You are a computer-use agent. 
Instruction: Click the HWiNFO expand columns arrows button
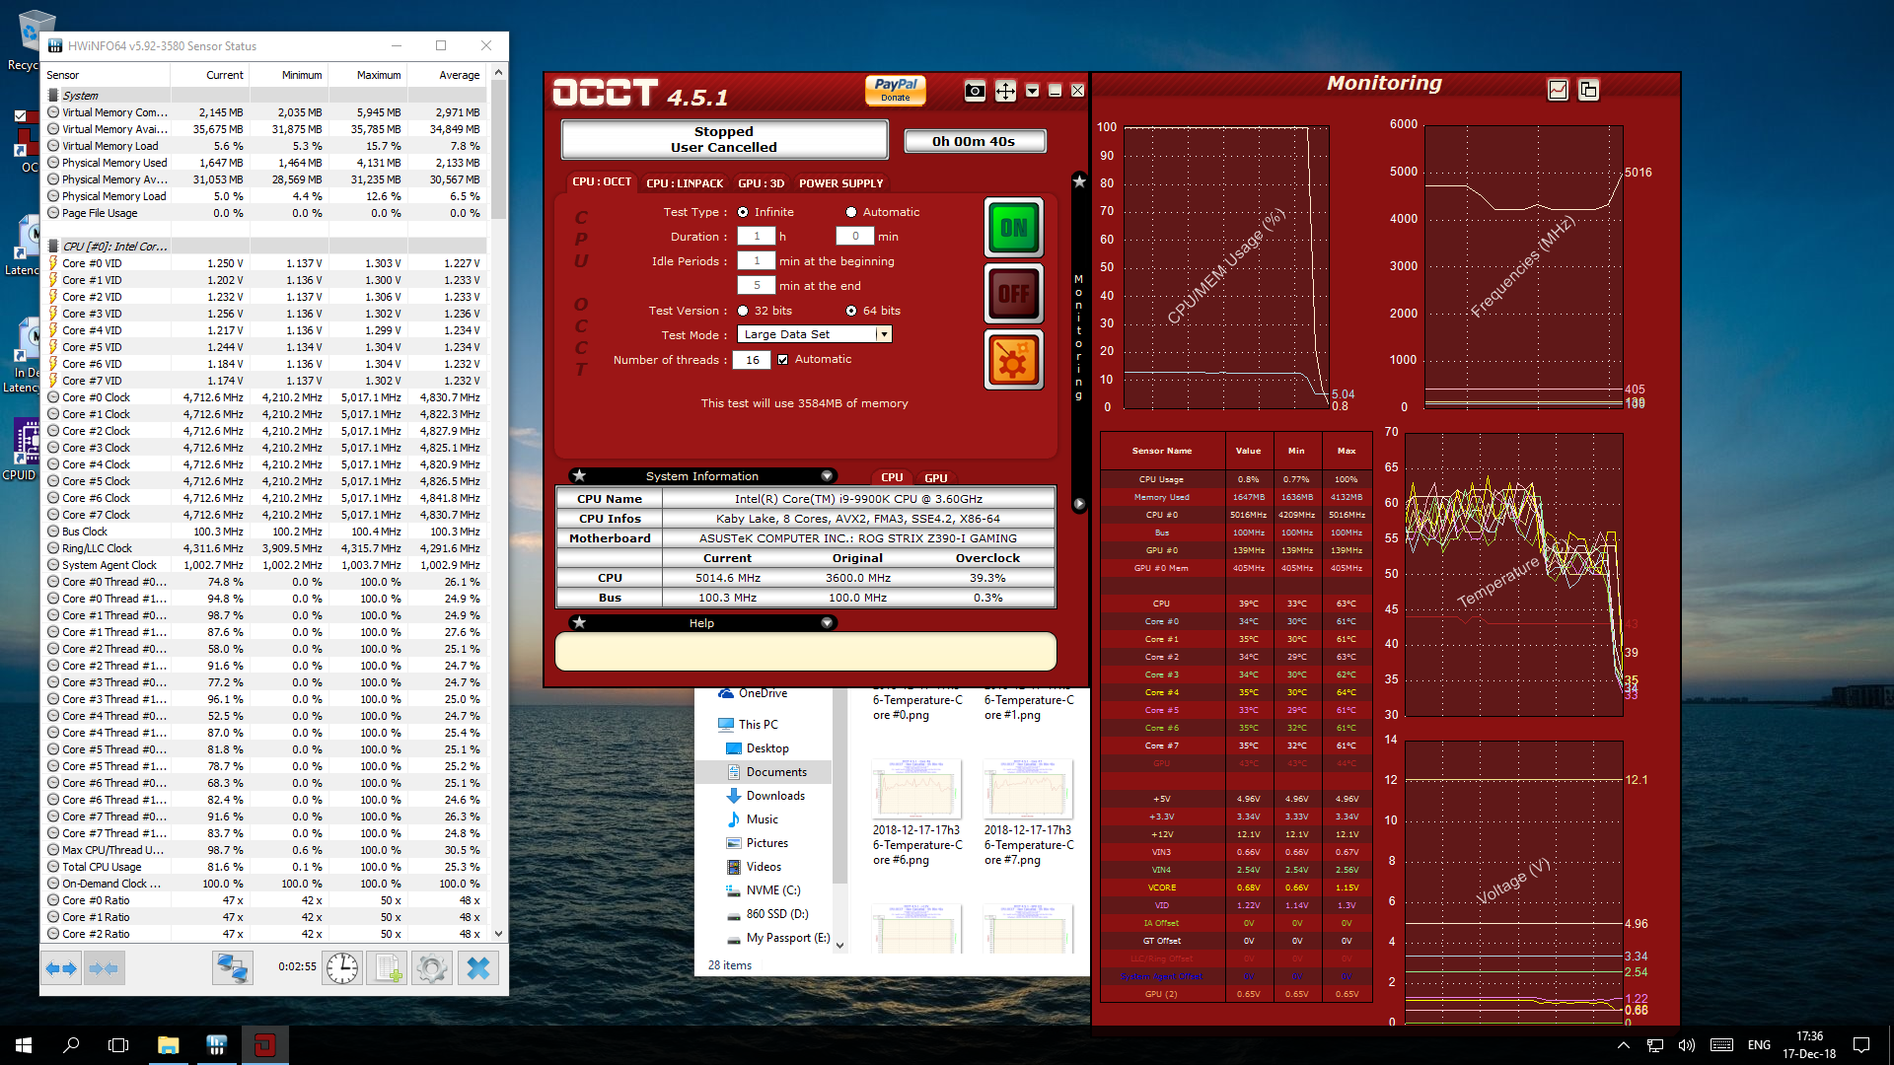[61, 968]
